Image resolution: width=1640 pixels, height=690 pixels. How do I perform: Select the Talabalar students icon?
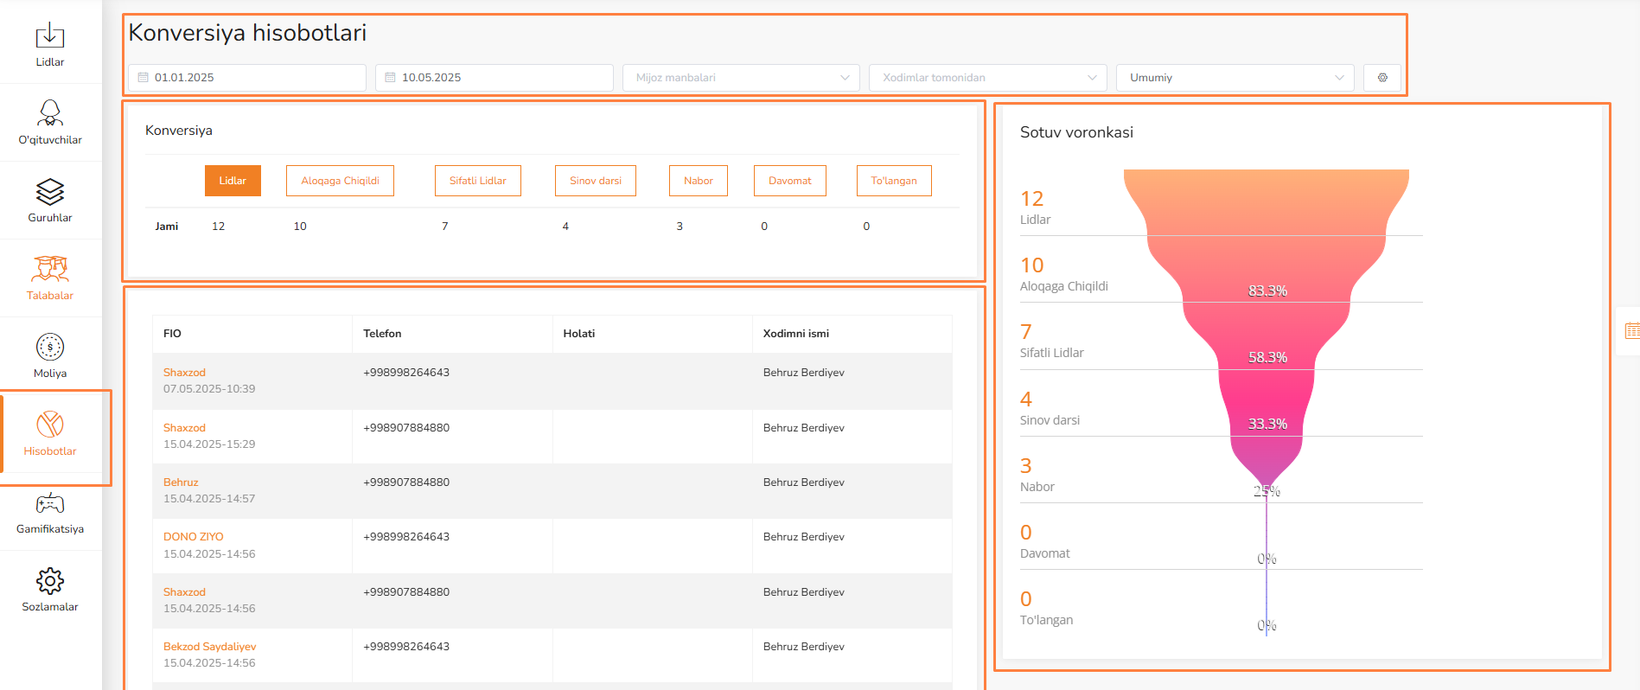50,270
